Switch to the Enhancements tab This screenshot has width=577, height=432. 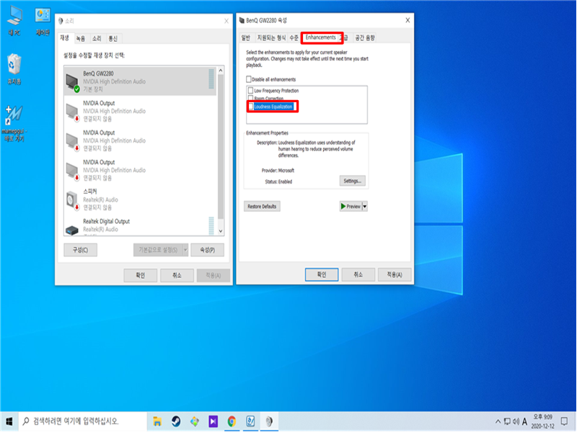click(320, 37)
